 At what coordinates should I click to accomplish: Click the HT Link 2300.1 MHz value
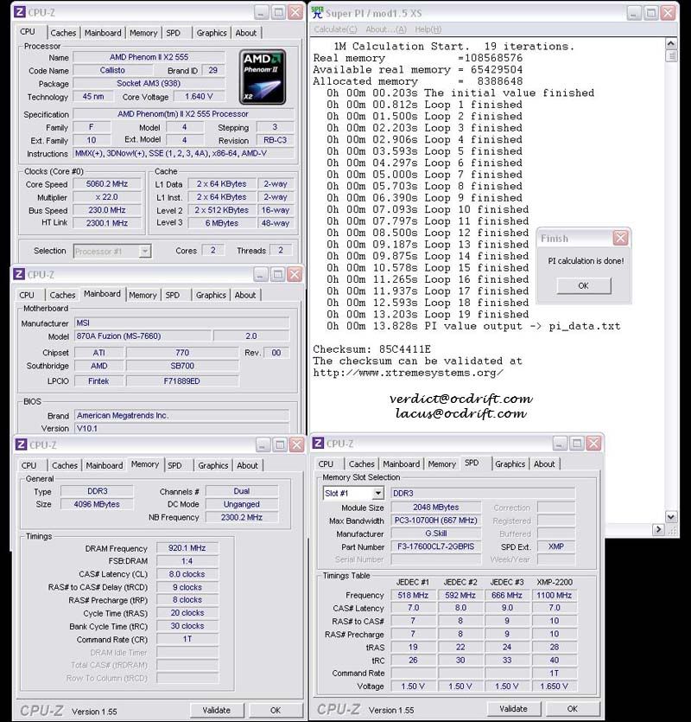click(x=107, y=223)
